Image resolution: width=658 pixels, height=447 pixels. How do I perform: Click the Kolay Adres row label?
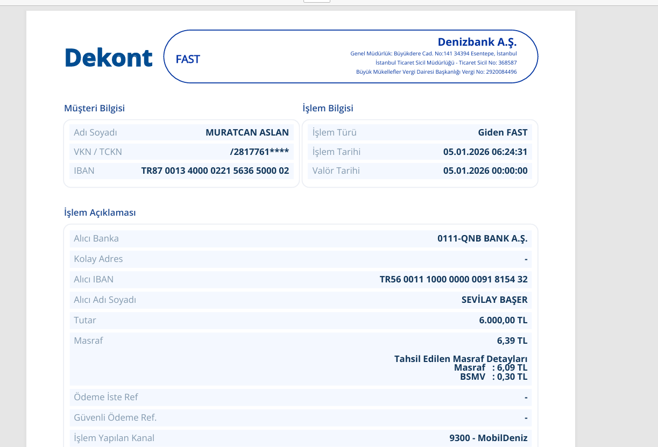98,259
